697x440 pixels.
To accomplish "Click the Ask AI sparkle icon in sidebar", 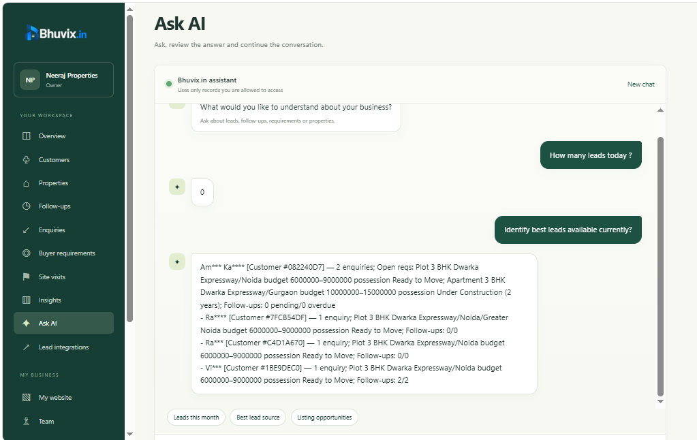I will pyautogui.click(x=26, y=323).
